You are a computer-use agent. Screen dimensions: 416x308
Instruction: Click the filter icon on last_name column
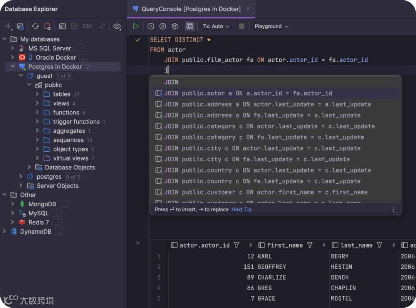pos(379,245)
